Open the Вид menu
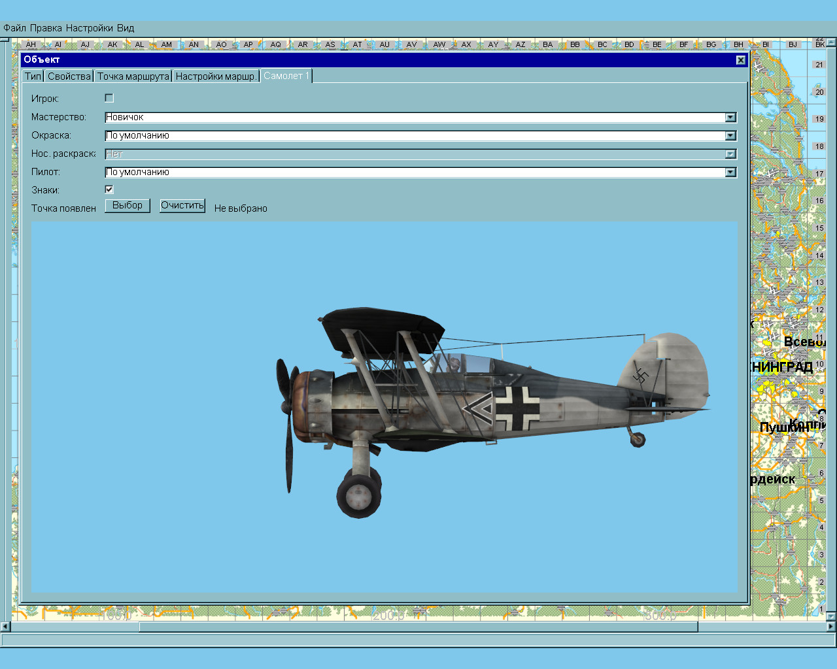837x669 pixels. tap(126, 28)
